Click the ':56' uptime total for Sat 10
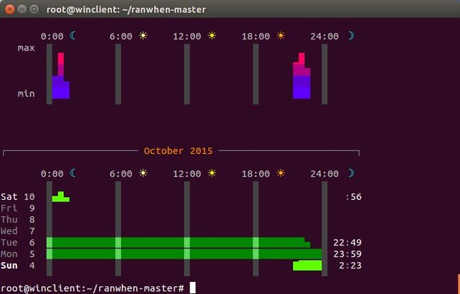 [x=353, y=196]
